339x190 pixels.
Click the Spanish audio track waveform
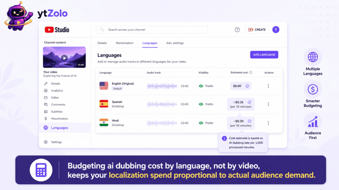pyautogui.click(x=162, y=104)
